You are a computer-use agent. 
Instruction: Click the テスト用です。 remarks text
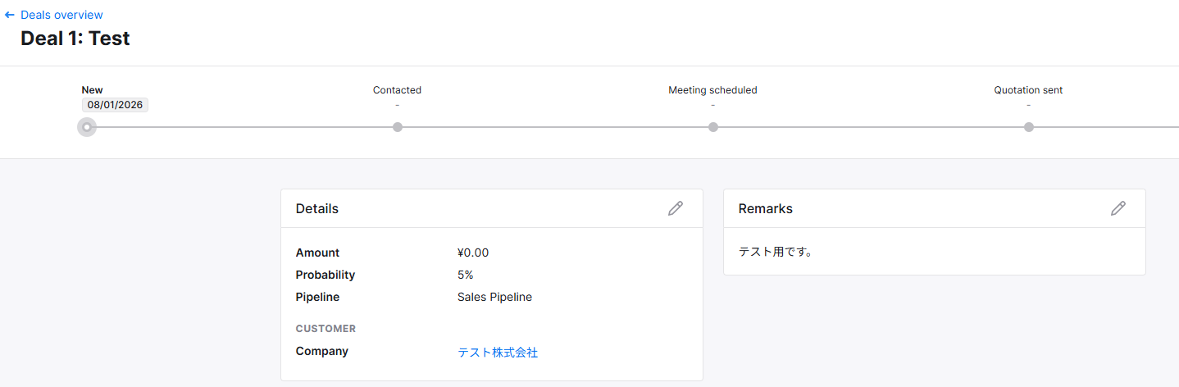click(776, 252)
